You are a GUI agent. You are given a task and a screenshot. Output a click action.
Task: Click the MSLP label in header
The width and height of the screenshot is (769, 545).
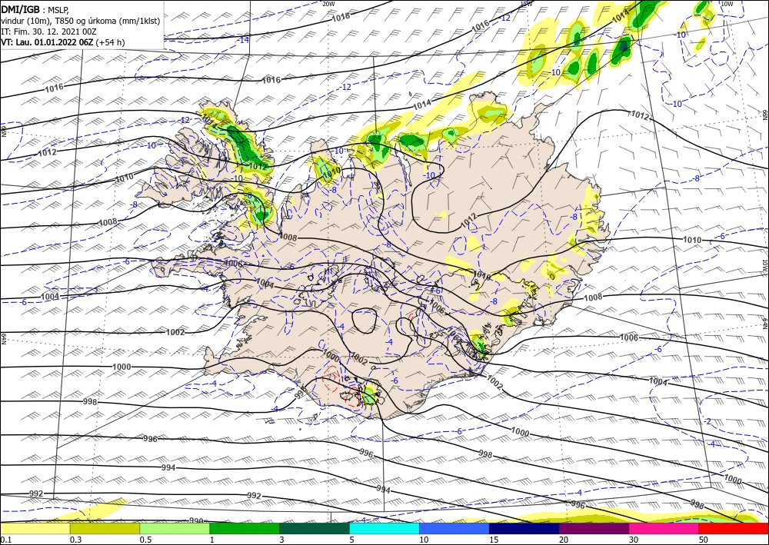click(x=59, y=9)
